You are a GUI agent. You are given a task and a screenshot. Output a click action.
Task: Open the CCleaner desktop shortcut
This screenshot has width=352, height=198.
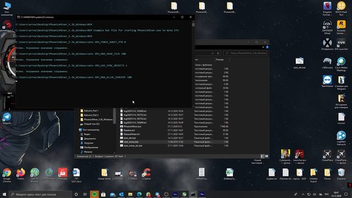(146, 174)
